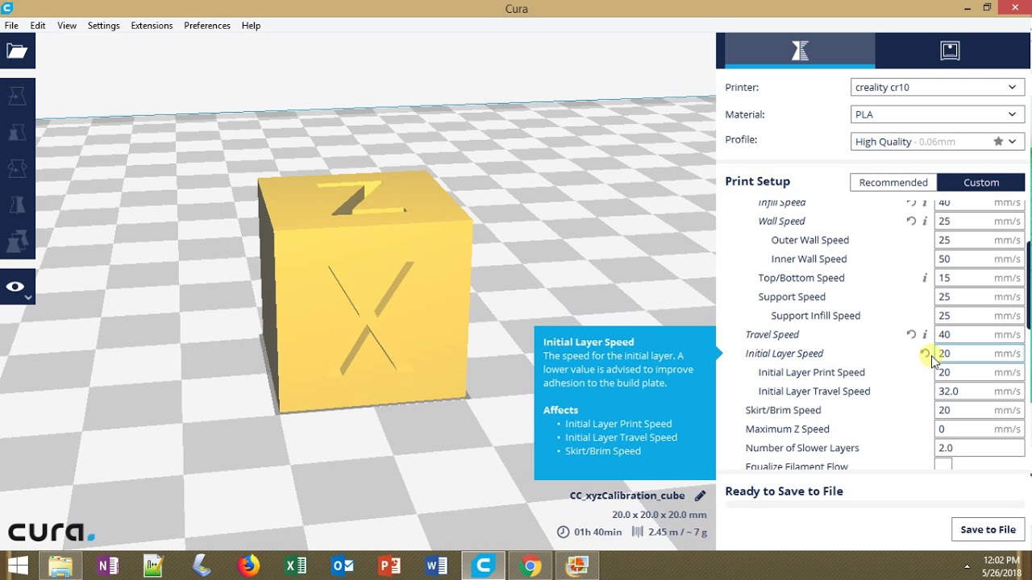Click the Top/Bottom Speed value field
The width and height of the screenshot is (1032, 580).
980,278
